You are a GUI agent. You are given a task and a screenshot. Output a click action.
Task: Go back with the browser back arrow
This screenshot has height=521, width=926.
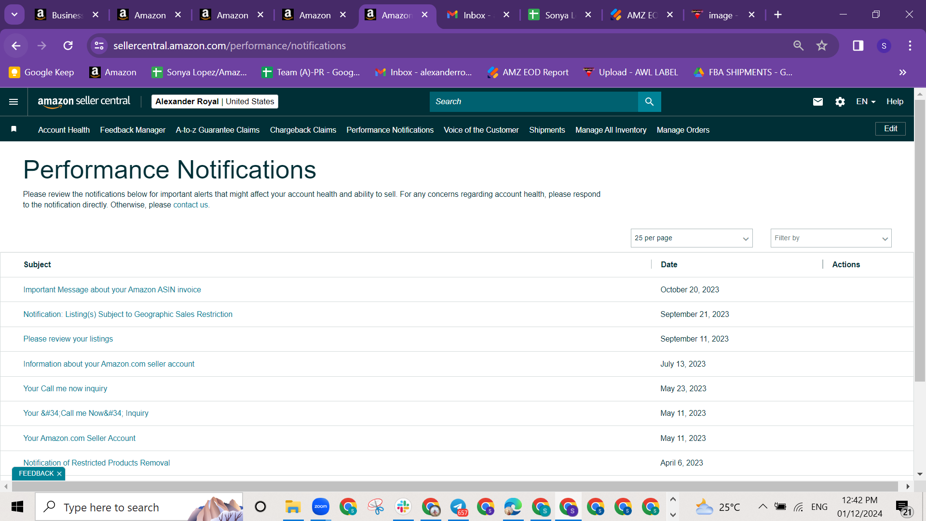pyautogui.click(x=16, y=46)
